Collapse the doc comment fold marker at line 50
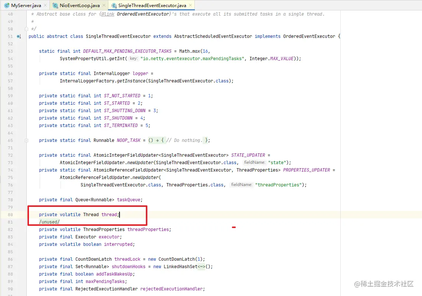Viewport: 422px width, 296px height. point(26,29)
